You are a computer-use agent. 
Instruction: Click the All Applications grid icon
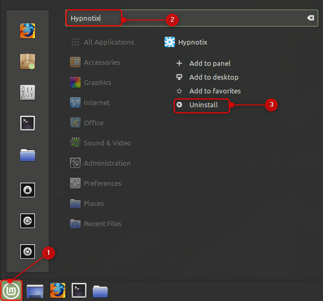pos(75,42)
